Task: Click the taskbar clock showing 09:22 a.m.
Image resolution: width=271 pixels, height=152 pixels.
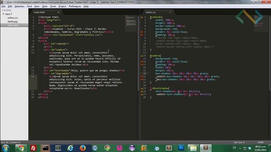Action: tap(260, 148)
